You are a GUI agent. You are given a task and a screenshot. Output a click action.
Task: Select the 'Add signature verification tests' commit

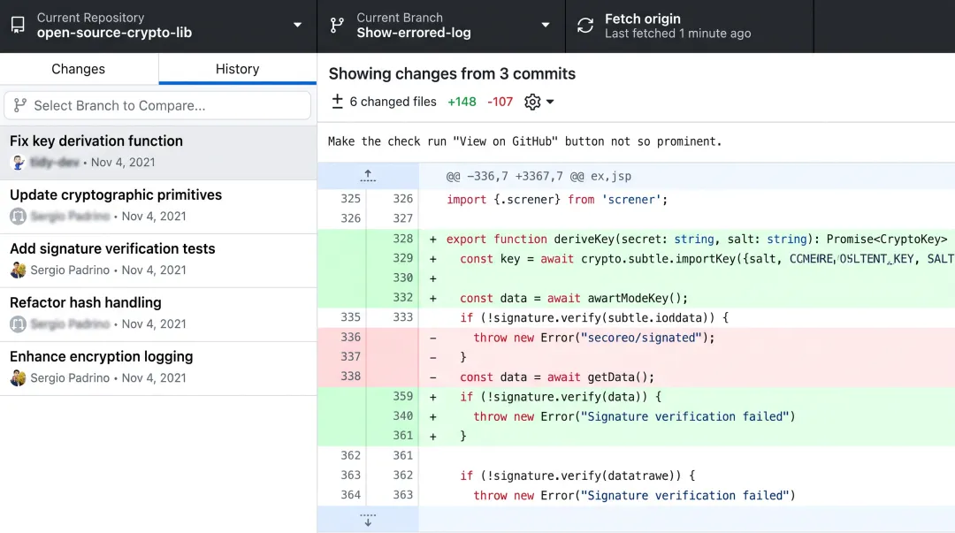pyautogui.click(x=158, y=260)
